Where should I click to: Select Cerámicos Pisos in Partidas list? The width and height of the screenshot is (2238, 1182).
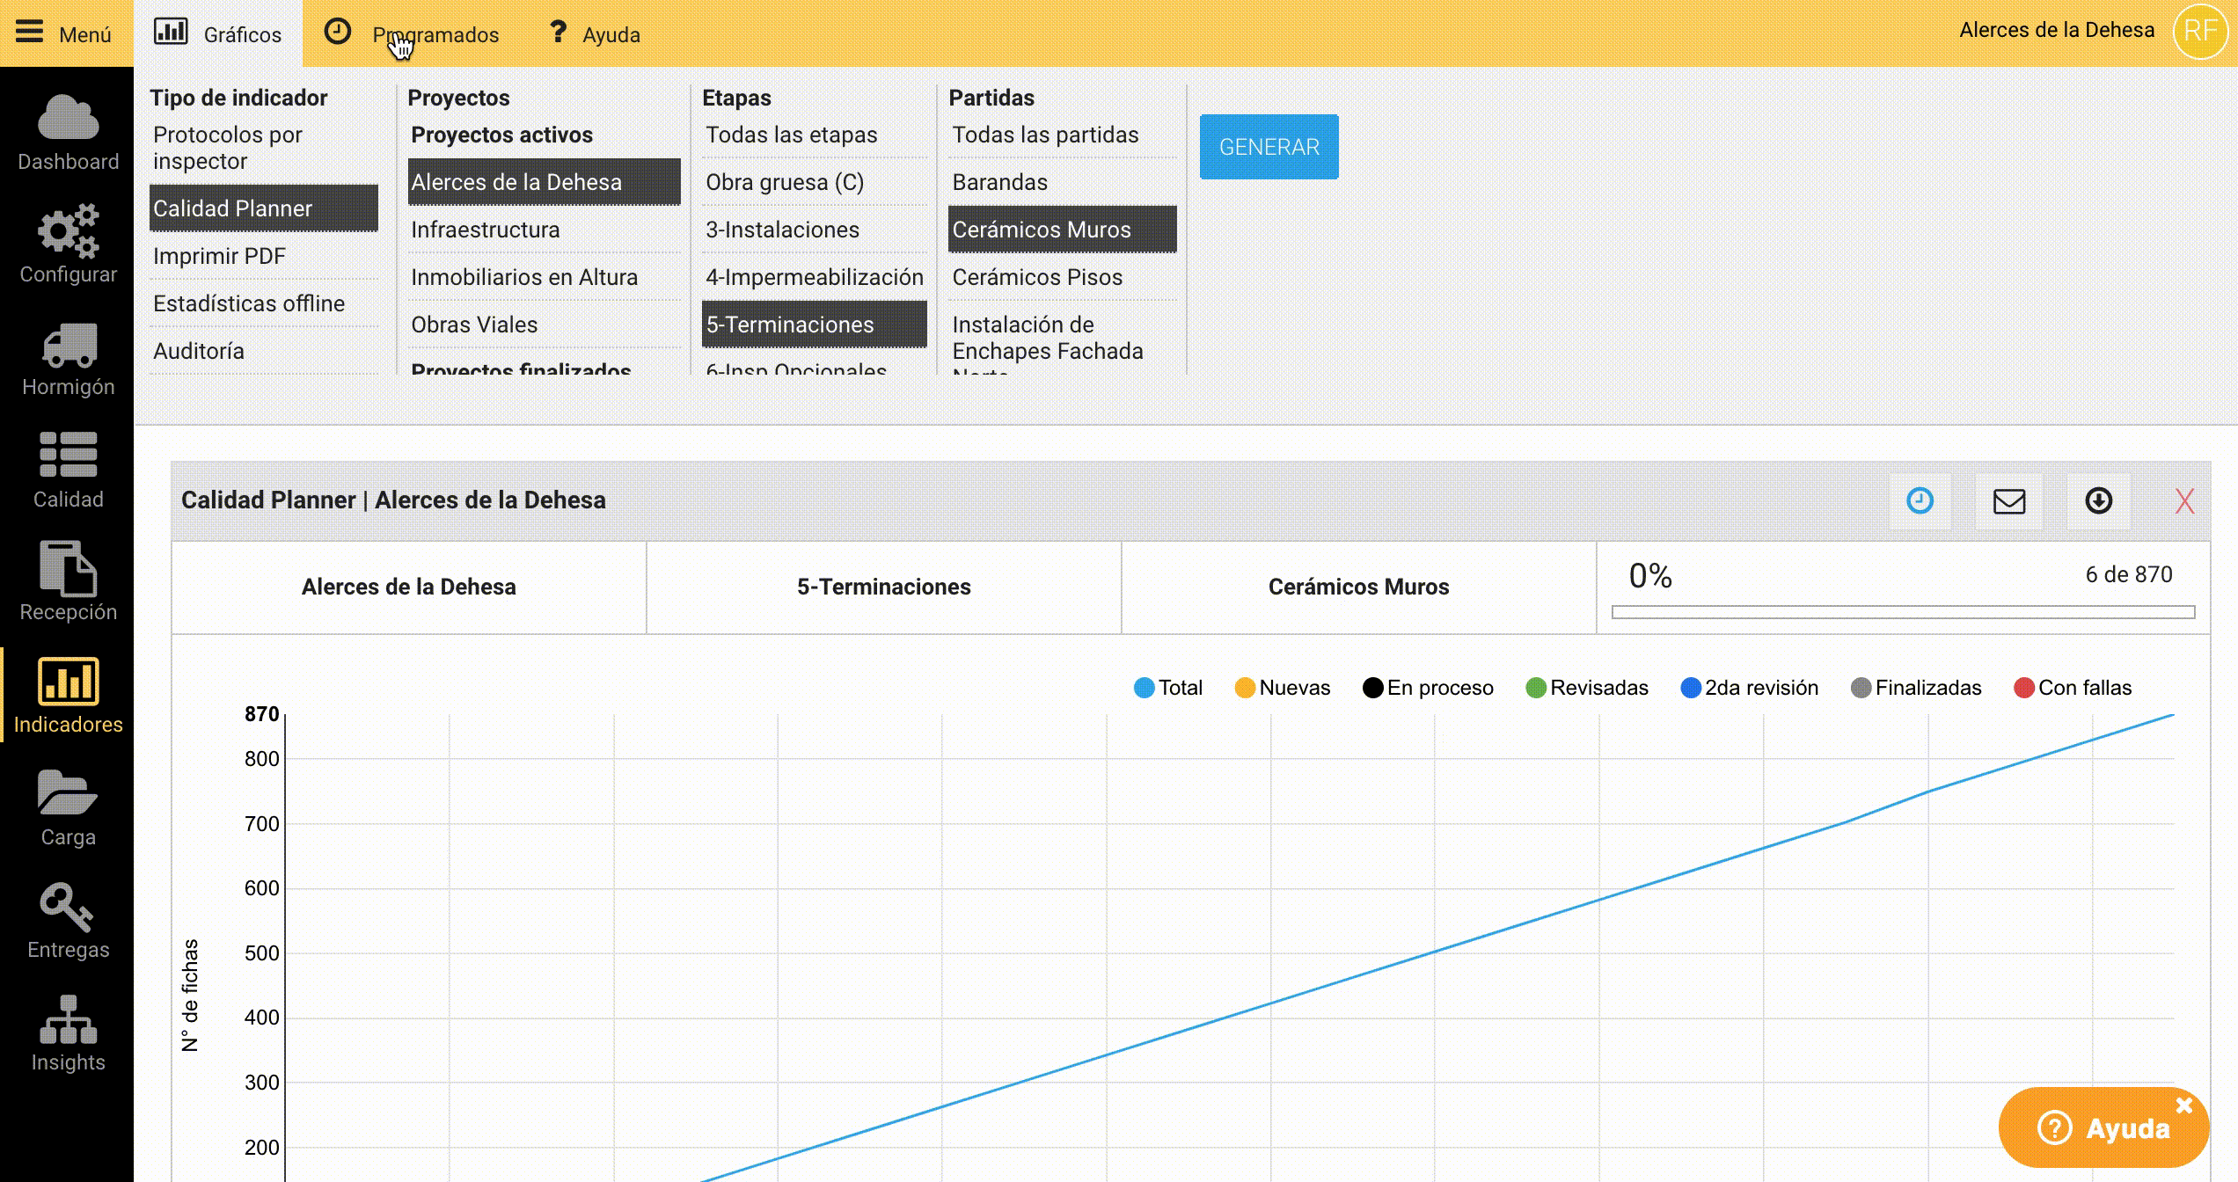tap(1037, 277)
